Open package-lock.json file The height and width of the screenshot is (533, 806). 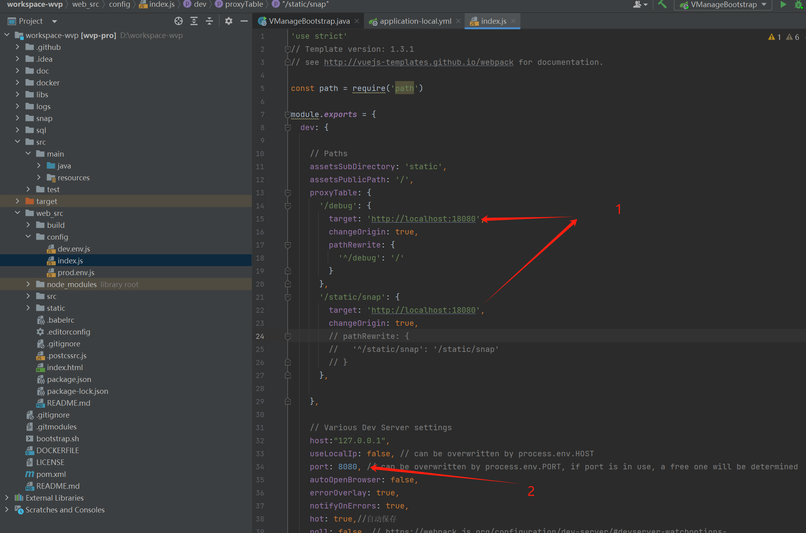77,391
